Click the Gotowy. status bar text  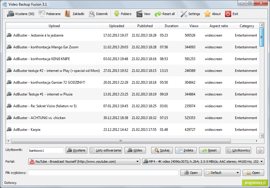pyautogui.click(x=11, y=183)
